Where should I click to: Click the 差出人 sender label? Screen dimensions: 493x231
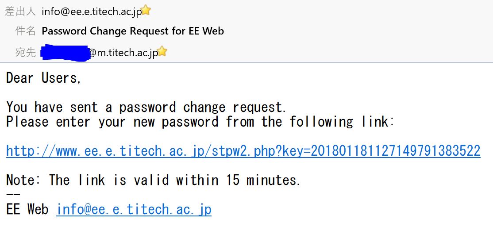coord(20,12)
